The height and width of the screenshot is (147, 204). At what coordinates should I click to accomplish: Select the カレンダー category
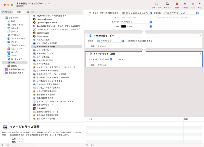[x=14, y=28]
